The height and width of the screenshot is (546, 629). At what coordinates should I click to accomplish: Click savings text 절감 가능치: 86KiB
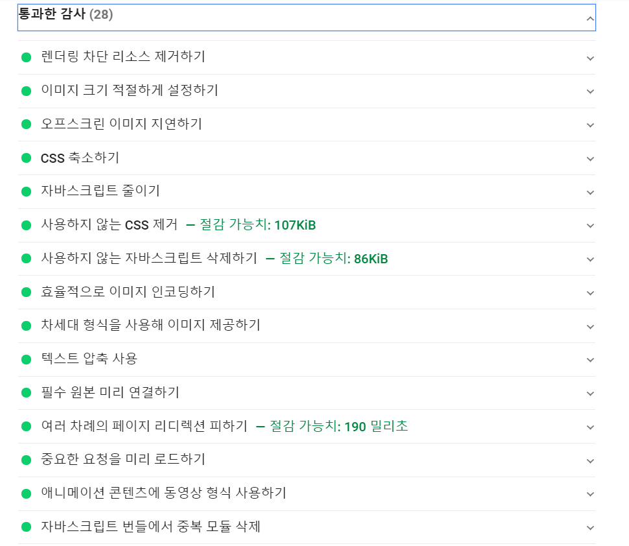[334, 258]
